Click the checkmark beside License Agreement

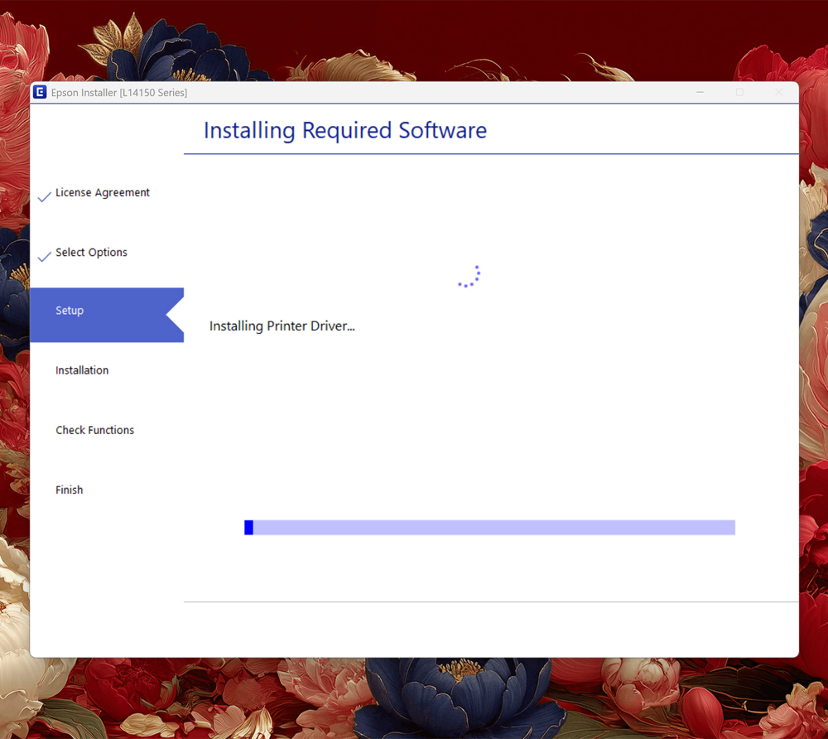(45, 196)
